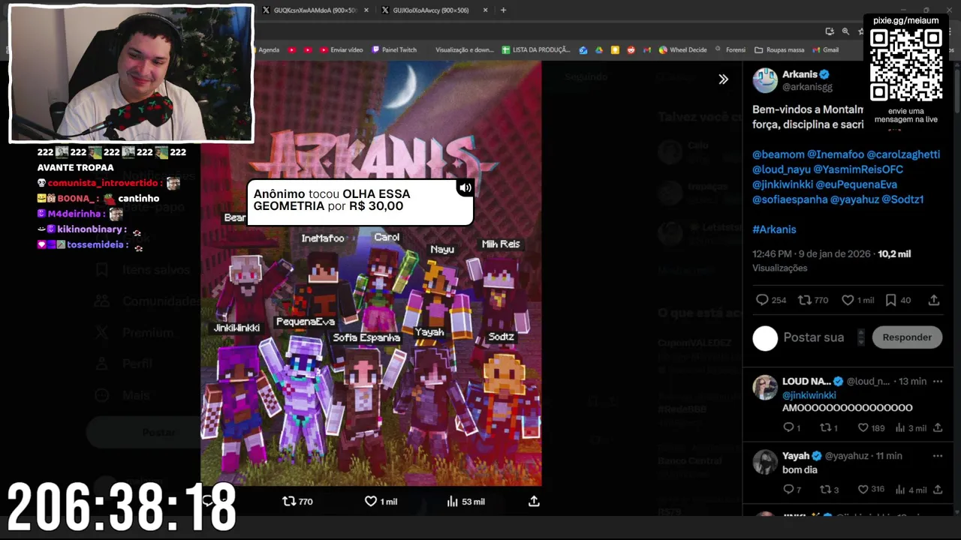Open LISTA DA PRODUÇÃ... bookmark

tap(536, 50)
